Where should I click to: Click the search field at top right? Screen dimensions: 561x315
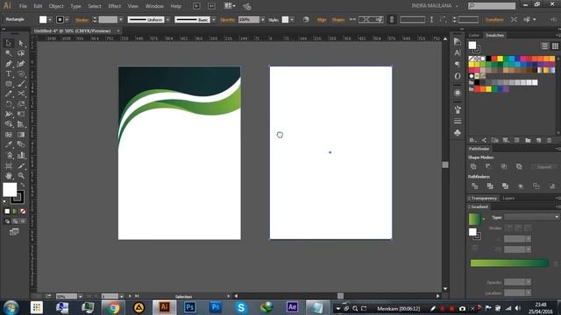pos(492,6)
